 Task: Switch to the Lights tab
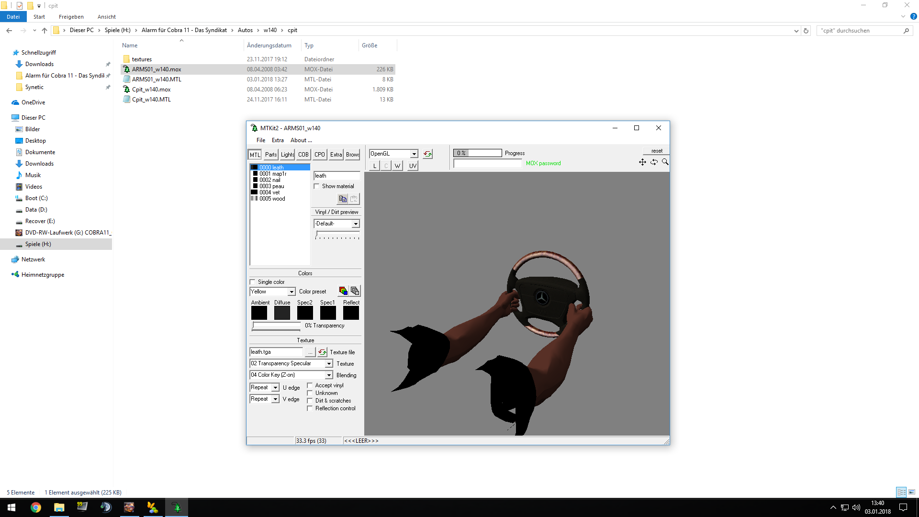(287, 155)
